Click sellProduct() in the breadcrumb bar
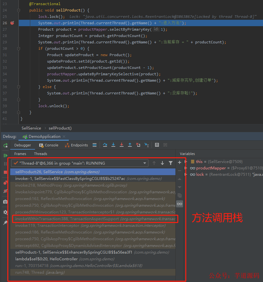This screenshot has width=263, height=282. (60, 128)
